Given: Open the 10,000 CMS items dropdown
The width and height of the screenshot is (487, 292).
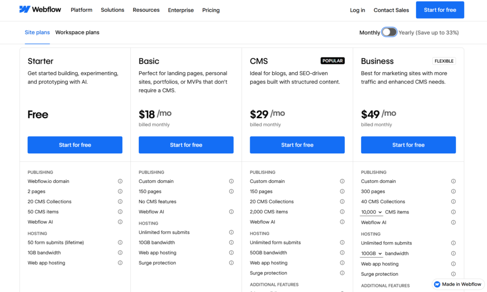Looking at the screenshot, I should coord(371,212).
